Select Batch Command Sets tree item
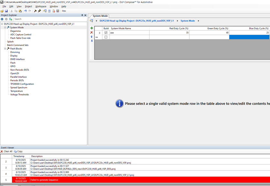 pyautogui.click(x=18, y=45)
